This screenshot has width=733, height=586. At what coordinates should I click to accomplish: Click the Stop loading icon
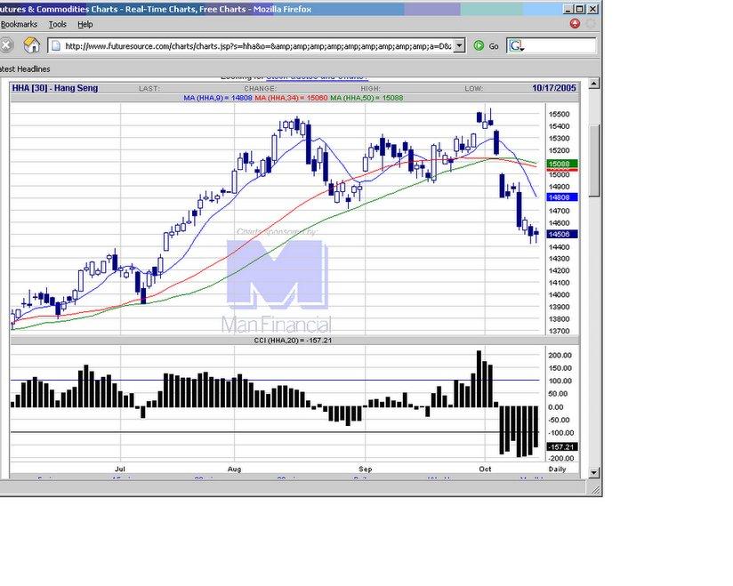(5, 45)
